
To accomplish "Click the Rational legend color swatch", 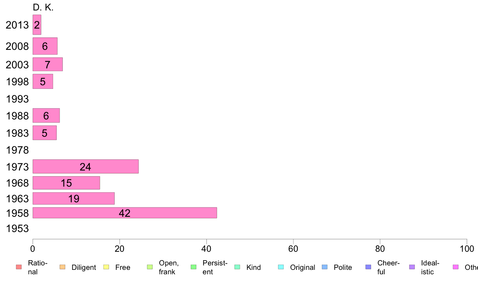I will [x=19, y=267].
